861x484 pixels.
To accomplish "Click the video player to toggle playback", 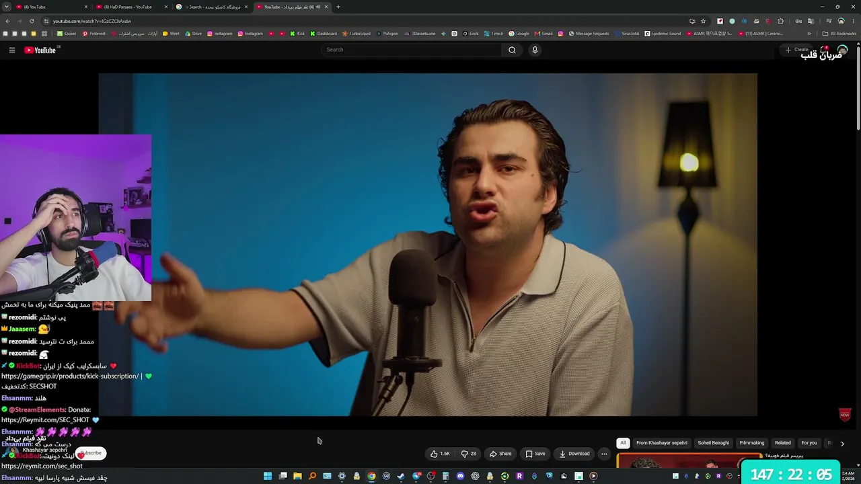I will pos(428,245).
